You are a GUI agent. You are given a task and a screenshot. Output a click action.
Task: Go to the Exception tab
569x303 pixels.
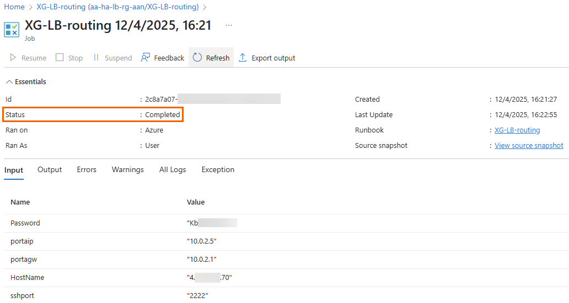click(218, 170)
